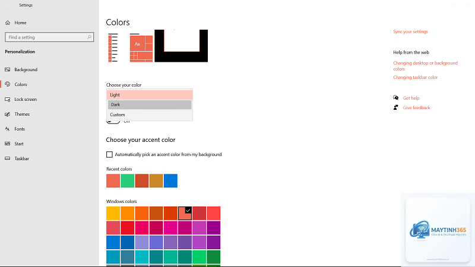The image size is (475, 267).
Task: Open Changing taskbar color help link
Action: click(x=415, y=77)
